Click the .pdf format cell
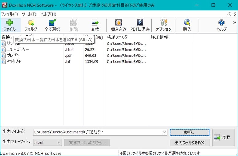The image size is (238, 156). click(68, 55)
